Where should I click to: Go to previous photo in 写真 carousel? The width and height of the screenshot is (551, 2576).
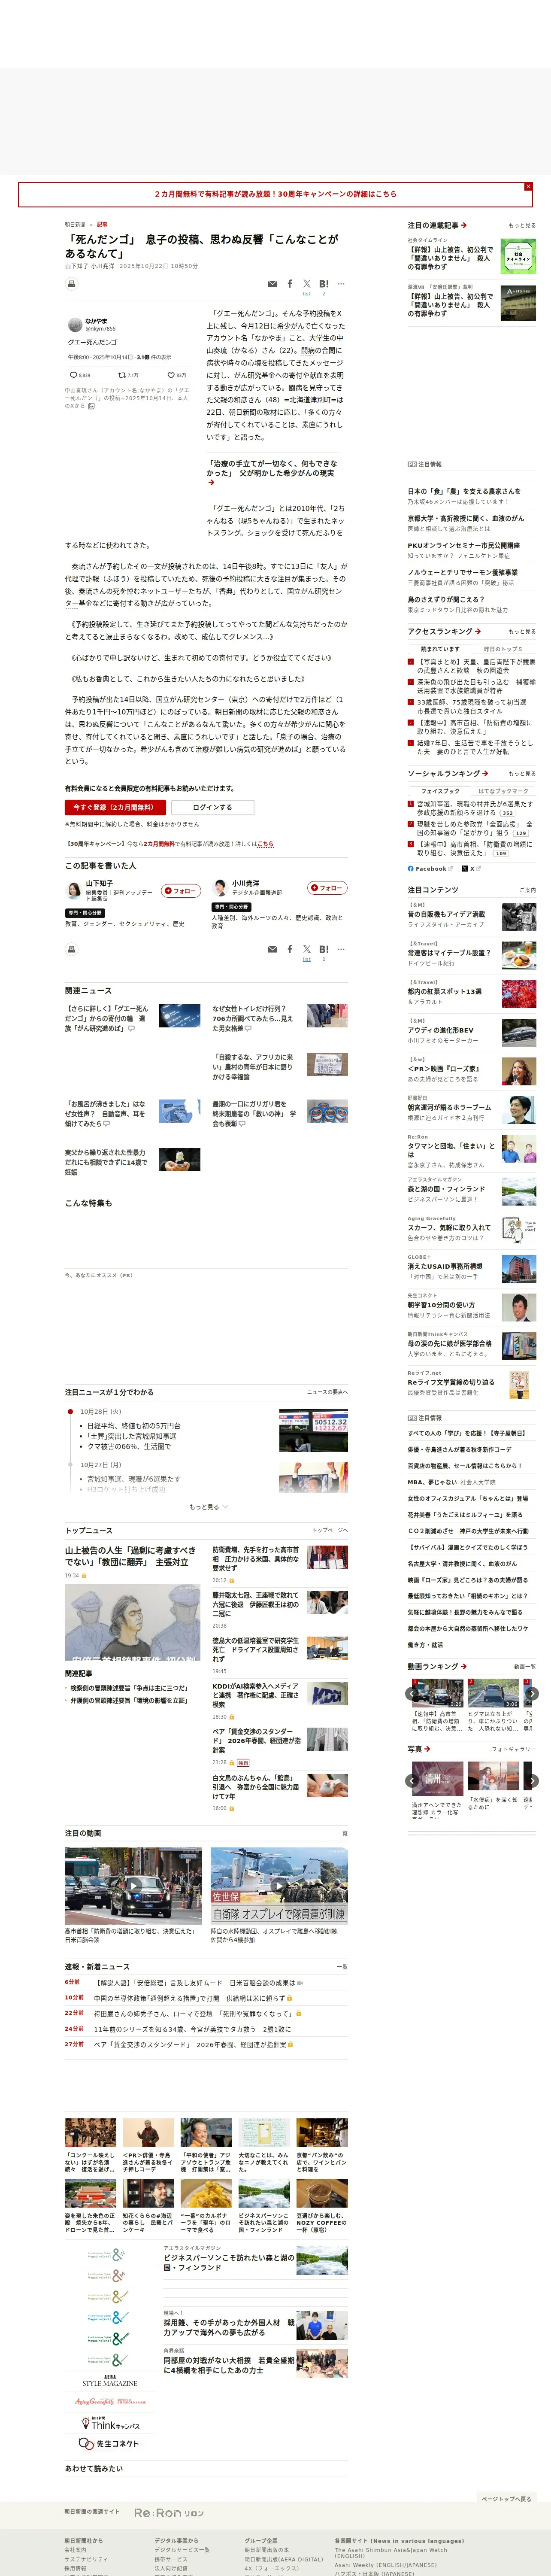pyautogui.click(x=412, y=1781)
